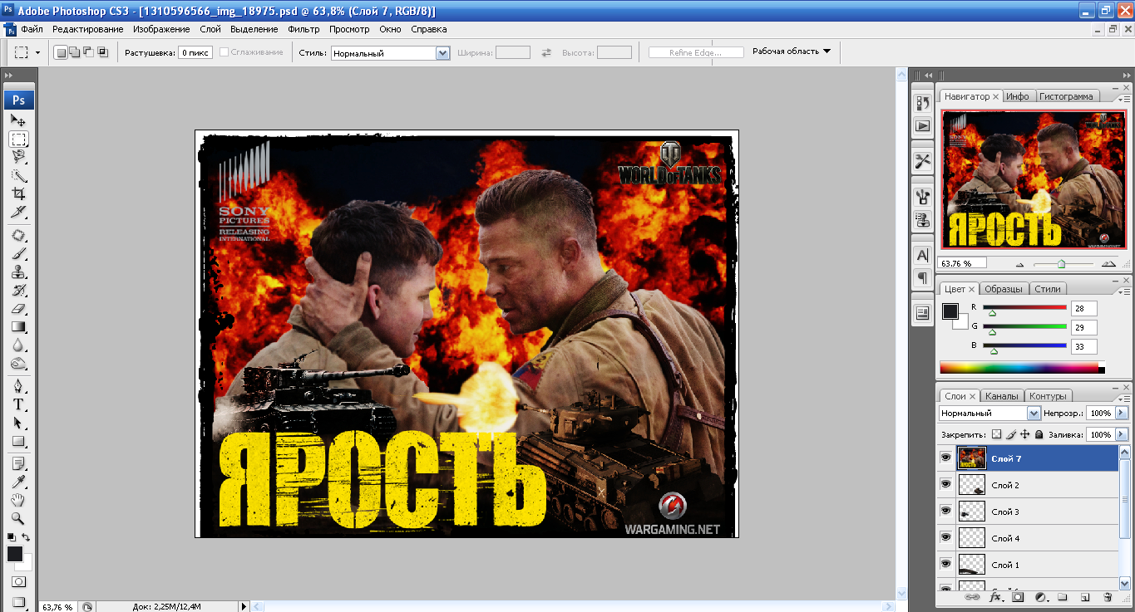Toggle Quick Mask mode
1135x612 pixels.
pyautogui.click(x=18, y=582)
